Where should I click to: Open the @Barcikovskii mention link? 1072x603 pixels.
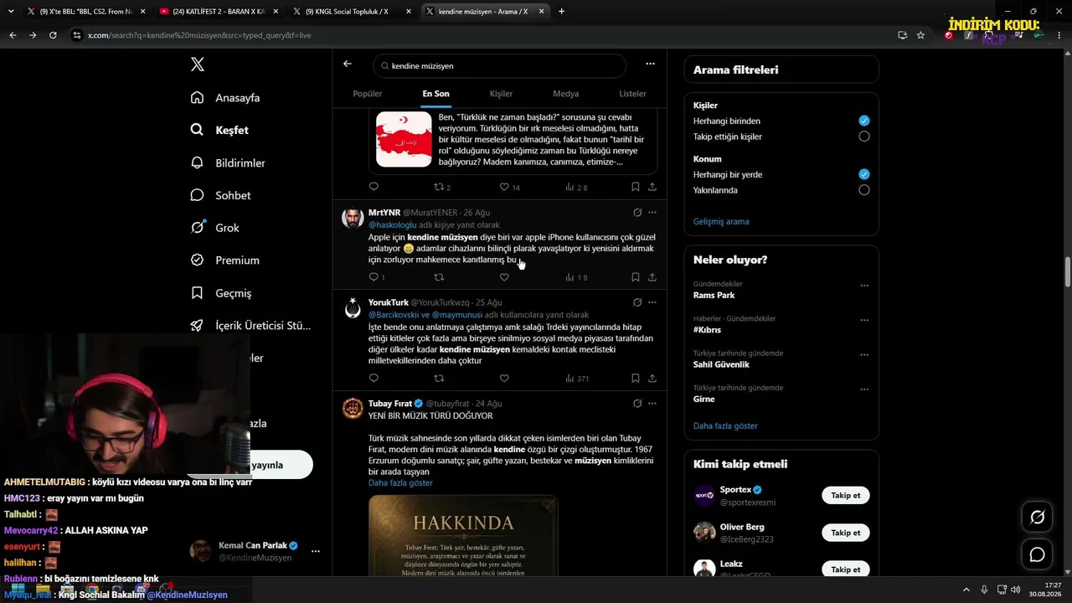[x=394, y=315]
